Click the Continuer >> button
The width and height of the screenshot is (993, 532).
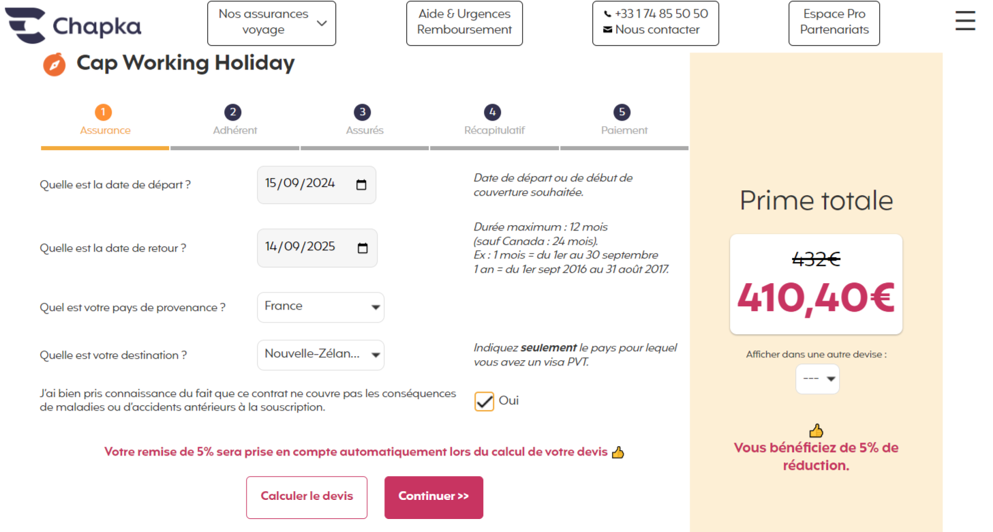(433, 497)
